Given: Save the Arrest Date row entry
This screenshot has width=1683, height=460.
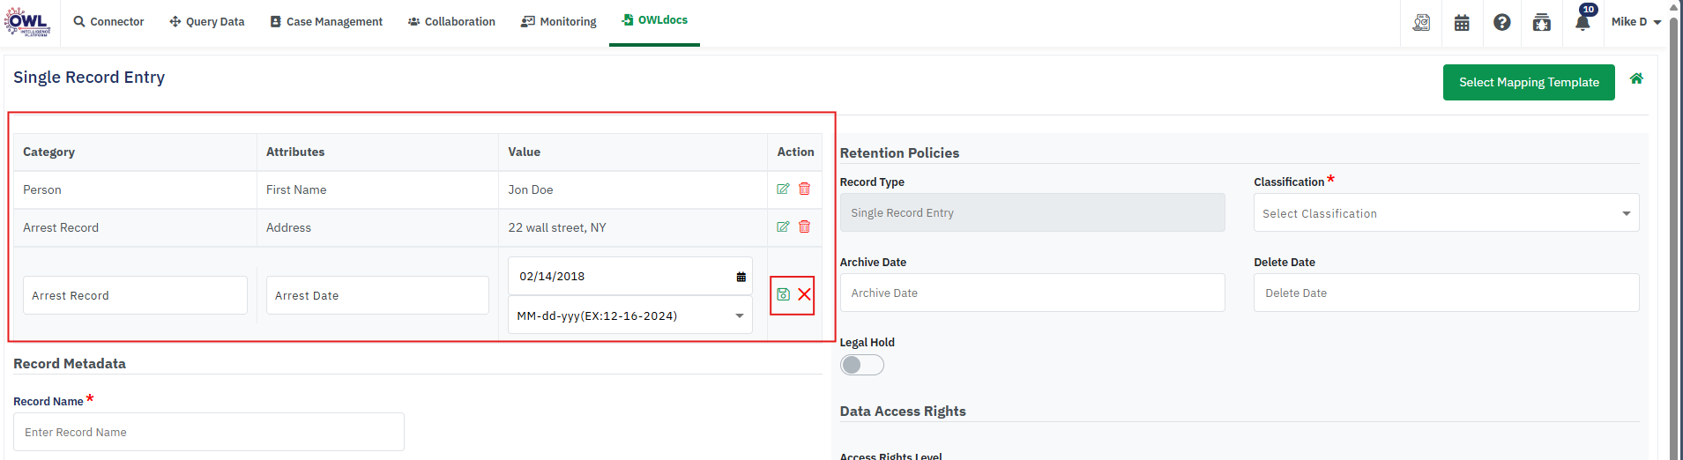Looking at the screenshot, I should [x=783, y=294].
